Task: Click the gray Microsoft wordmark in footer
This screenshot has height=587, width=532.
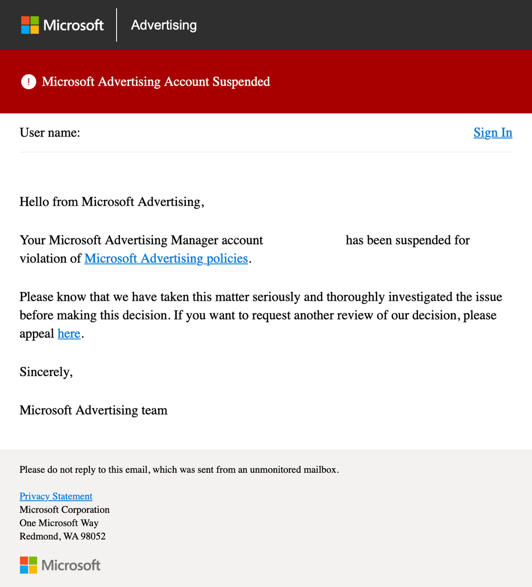Action: [71, 565]
